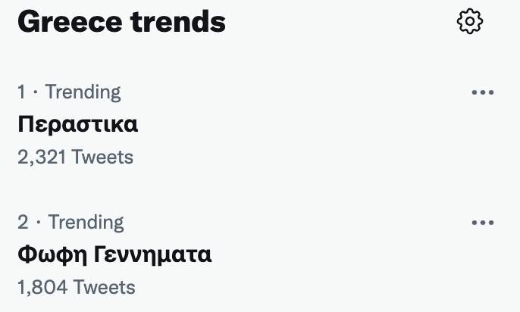The height and width of the screenshot is (312, 520).
Task: Click rank number 2 in trends list
Action: 23,223
